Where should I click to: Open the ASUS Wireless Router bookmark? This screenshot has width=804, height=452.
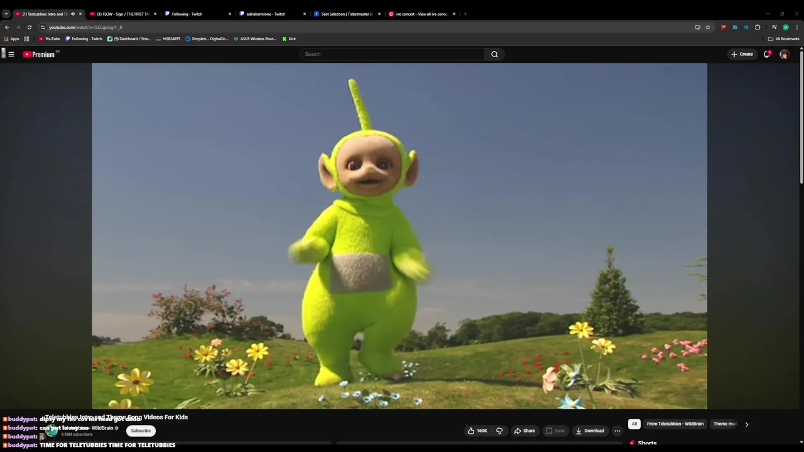(254, 39)
